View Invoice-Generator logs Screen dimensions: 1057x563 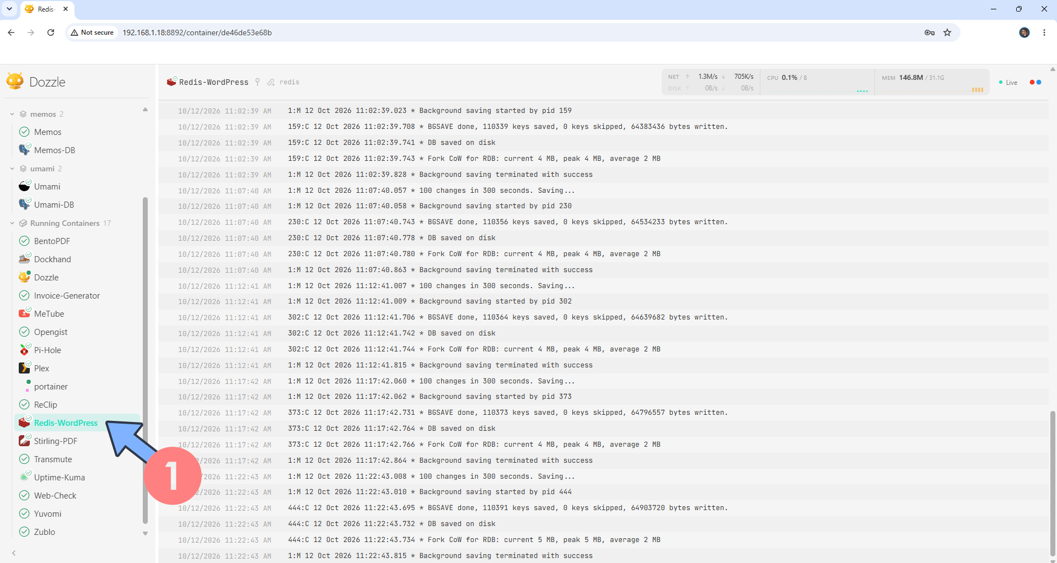(x=67, y=296)
